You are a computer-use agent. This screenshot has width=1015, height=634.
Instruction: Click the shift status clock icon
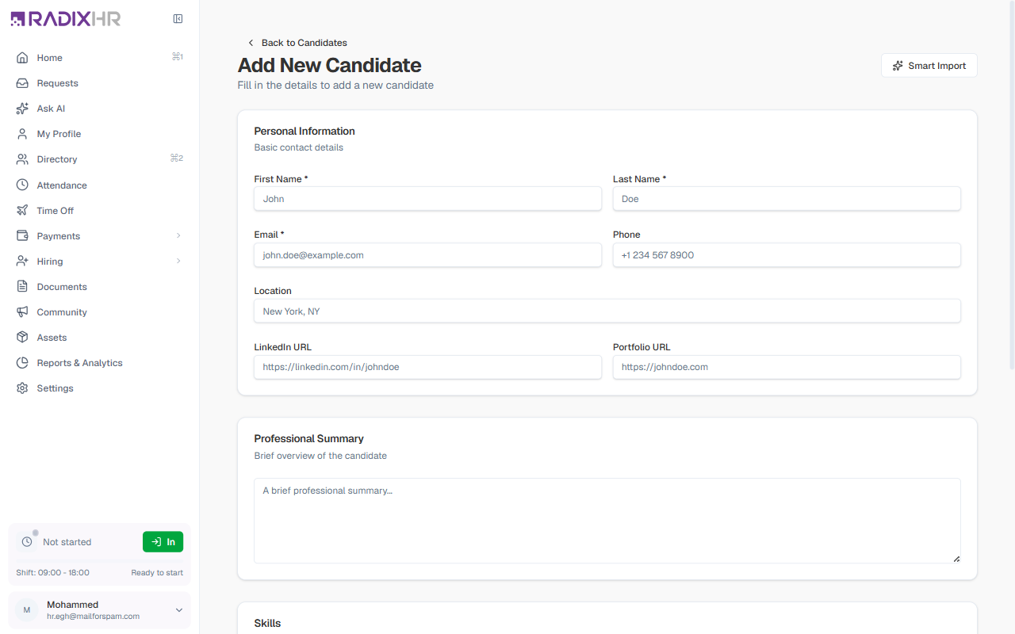pyautogui.click(x=27, y=542)
